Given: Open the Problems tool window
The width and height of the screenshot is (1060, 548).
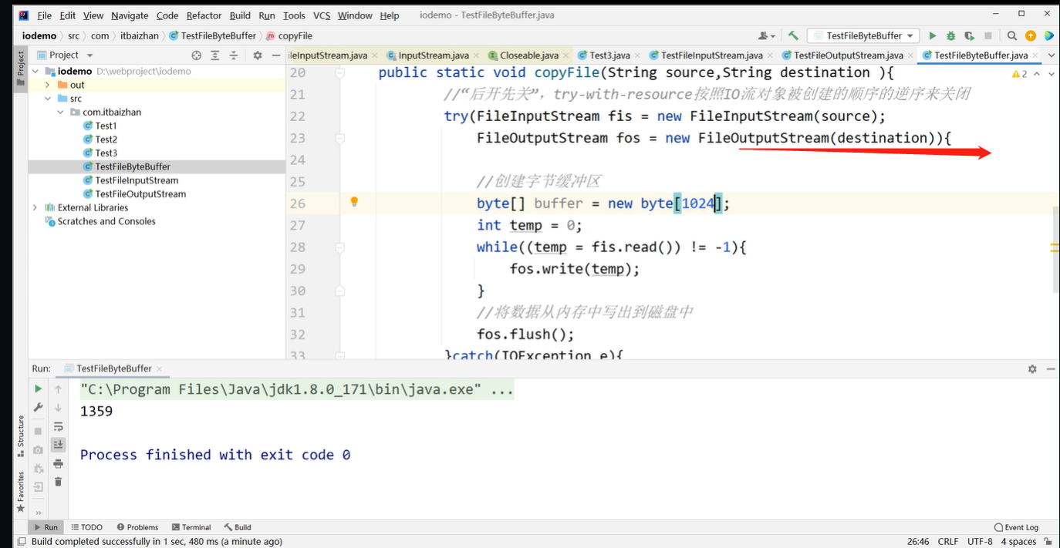Looking at the screenshot, I should pos(137,527).
